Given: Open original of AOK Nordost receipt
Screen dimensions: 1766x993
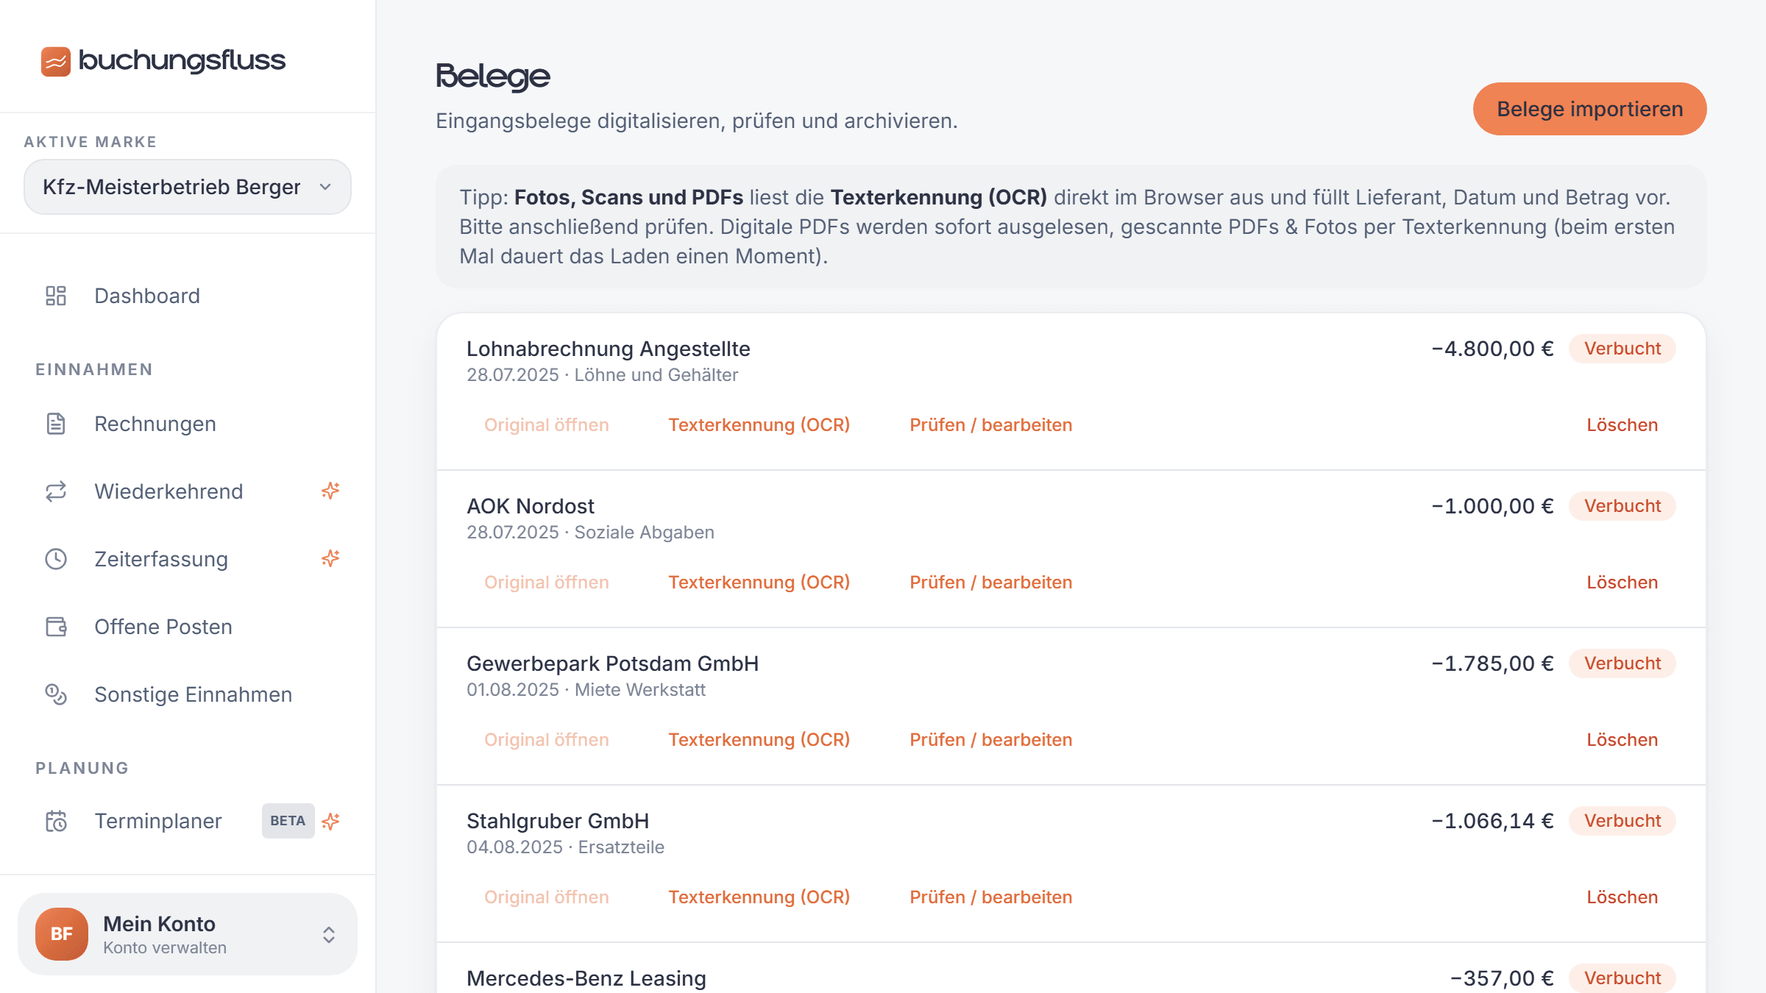Looking at the screenshot, I should click(547, 583).
